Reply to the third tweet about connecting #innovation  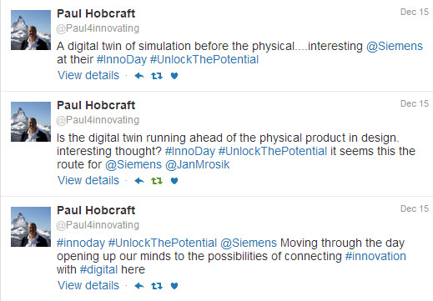pyautogui.click(x=139, y=286)
